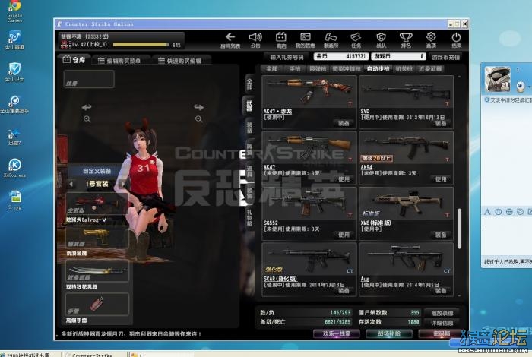This screenshot has height=357, width=532.
Task: Select the 微型冲锋枪 SMG category tab
Action: 347,69
